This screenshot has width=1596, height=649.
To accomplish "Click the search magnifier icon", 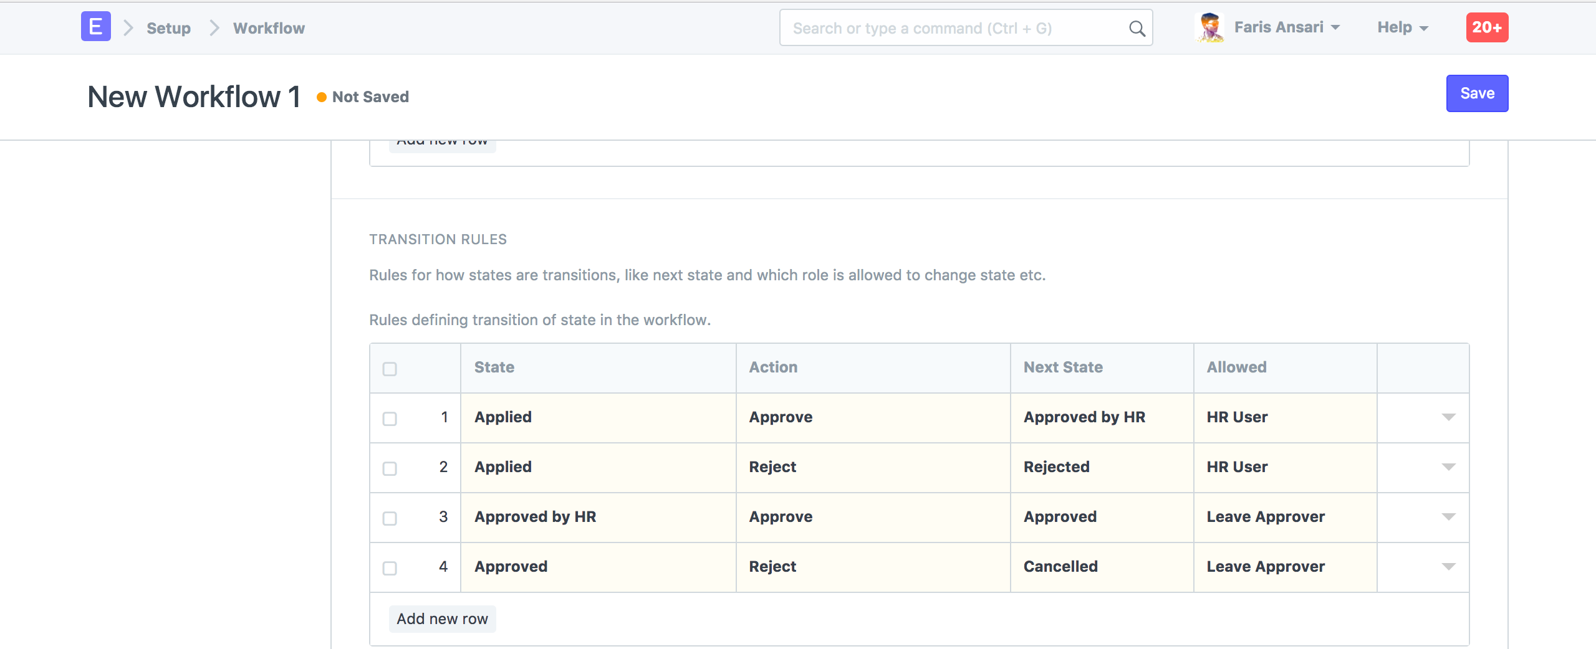I will coord(1137,29).
